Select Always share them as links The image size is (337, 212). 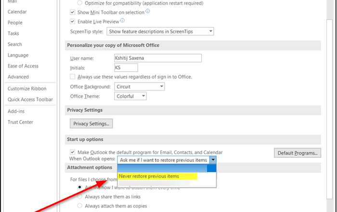click(80, 196)
